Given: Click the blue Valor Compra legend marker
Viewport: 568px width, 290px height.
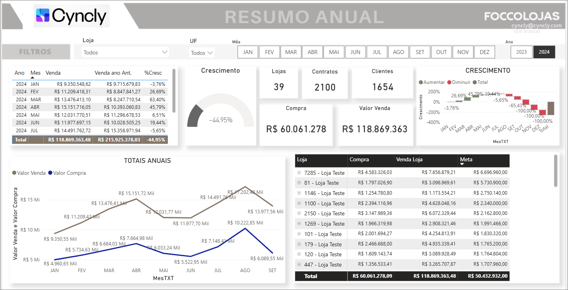Looking at the screenshot, I should (50, 173).
